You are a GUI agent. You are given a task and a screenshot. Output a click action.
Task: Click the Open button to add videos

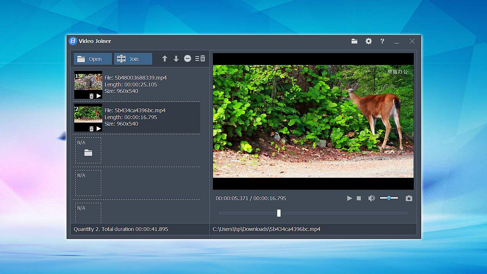[x=92, y=59]
